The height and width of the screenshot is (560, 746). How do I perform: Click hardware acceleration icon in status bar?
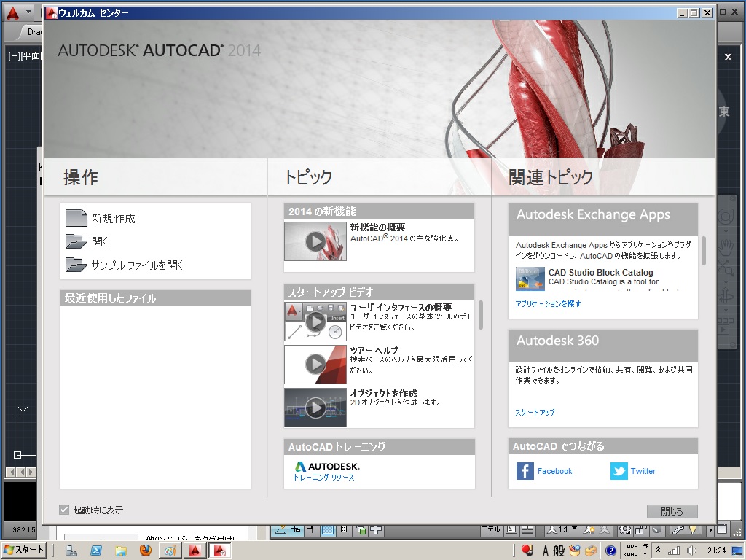point(656,529)
